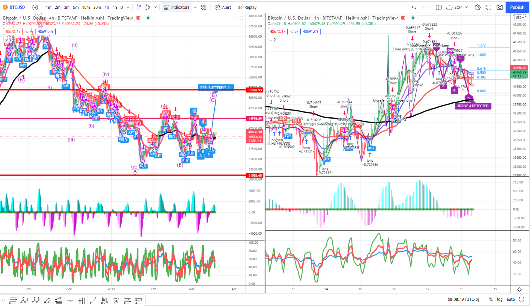The image size is (530, 306).
Task: Click the PRZ: BUTTERFLY 11 label
Action: point(215,88)
